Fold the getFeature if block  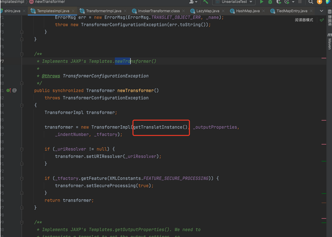(x=22, y=179)
